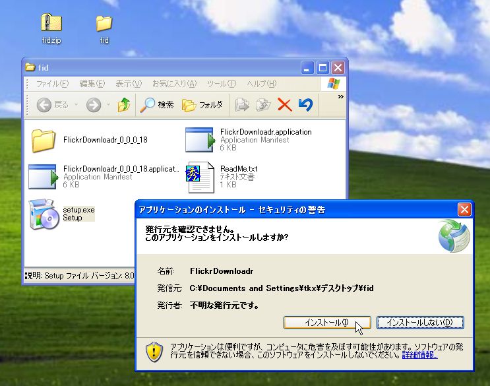The width and height of the screenshot is (490, 386).
Task: Click the Copy To toolbar icon
Action: pos(263,105)
